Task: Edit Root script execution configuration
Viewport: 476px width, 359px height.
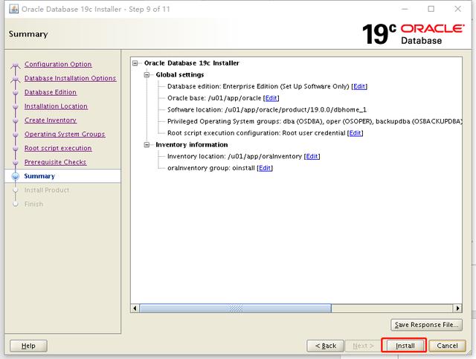Action: (x=355, y=133)
